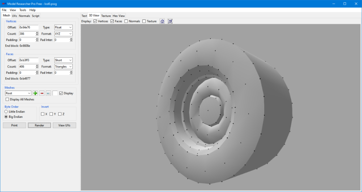362x192 pixels.
Task: Open the File menu
Action: pyautogui.click(x=4, y=10)
